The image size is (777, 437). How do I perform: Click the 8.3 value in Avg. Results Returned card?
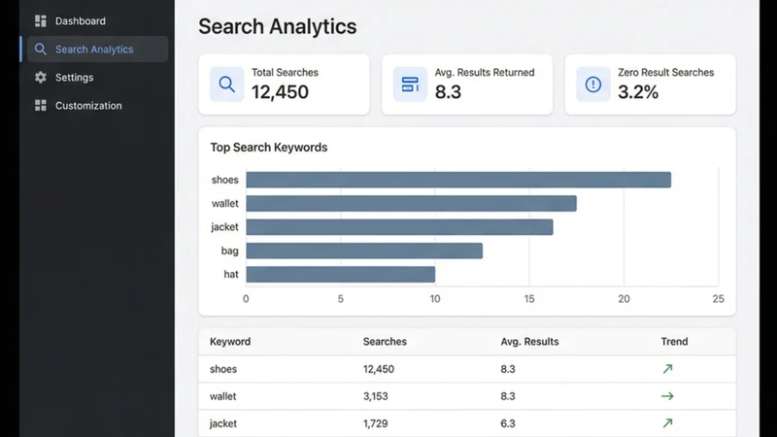click(x=448, y=92)
